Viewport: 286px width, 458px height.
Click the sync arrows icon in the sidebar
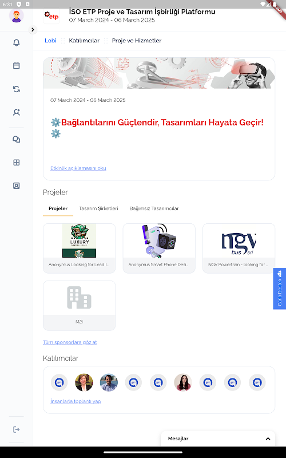click(x=17, y=89)
